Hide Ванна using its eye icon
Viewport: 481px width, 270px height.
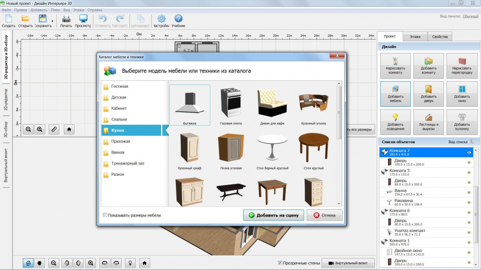click(x=469, y=192)
